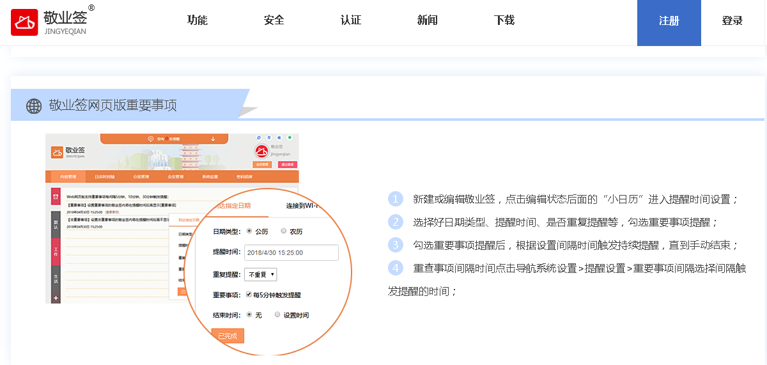This screenshot has width=767, height=365.
Task: Select the 公历 radio button in screenshot
Action: coord(249,231)
